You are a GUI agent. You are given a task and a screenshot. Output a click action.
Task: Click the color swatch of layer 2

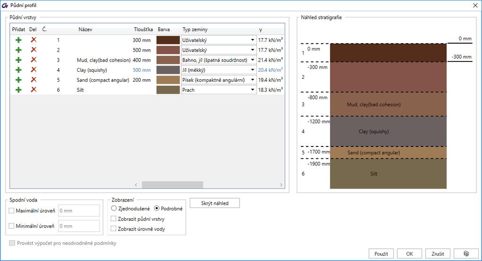pyautogui.click(x=168, y=50)
